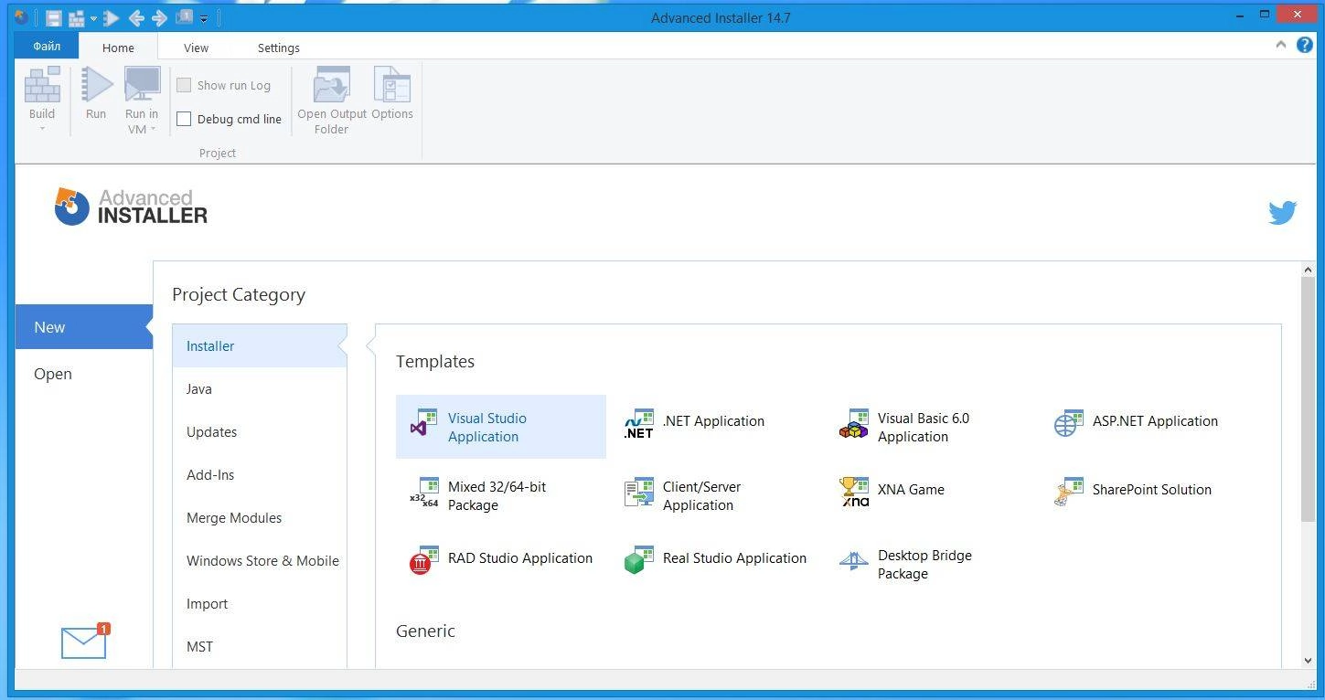The image size is (1325, 700).
Task: Click the Advanced Installer logo
Action: [x=130, y=207]
